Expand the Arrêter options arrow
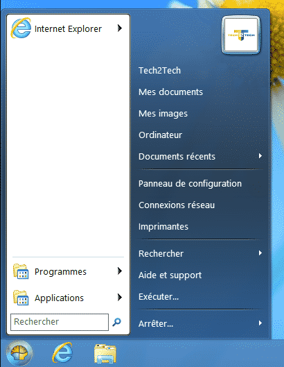The height and width of the screenshot is (367, 284). pyautogui.click(x=260, y=323)
